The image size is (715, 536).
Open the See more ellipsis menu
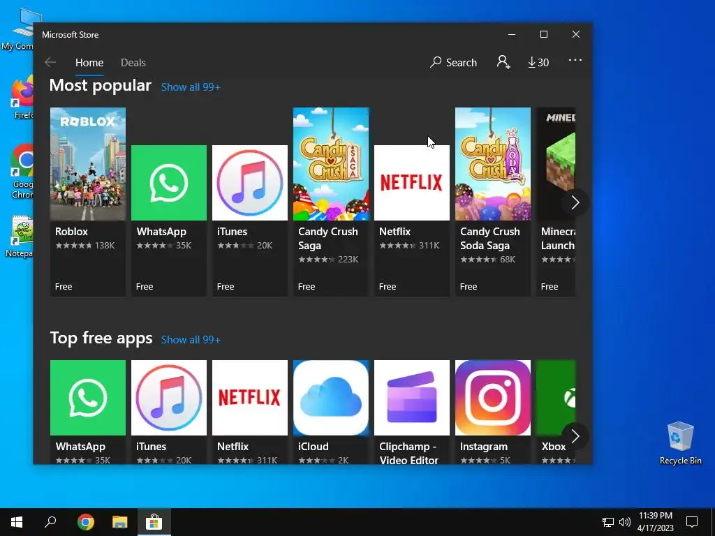pos(575,60)
